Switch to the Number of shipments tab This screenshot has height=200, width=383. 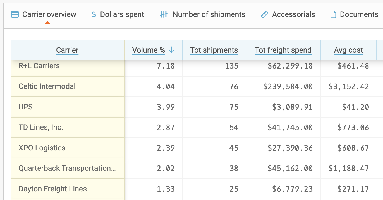coord(209,14)
